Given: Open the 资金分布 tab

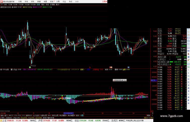Looking at the screenshot, I should point(17,118).
